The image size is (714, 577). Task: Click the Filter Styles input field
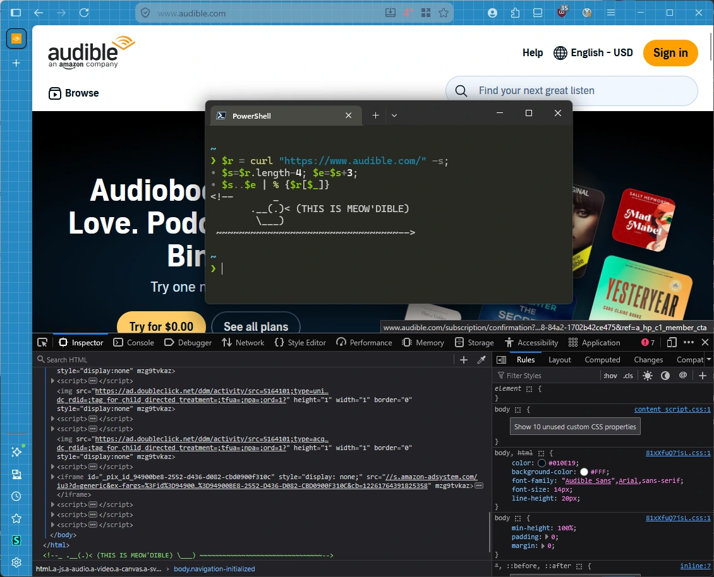(547, 376)
